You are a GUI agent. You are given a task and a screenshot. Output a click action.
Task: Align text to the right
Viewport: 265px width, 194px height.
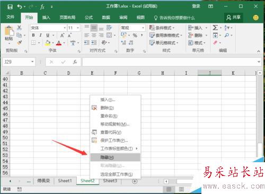click(101, 35)
